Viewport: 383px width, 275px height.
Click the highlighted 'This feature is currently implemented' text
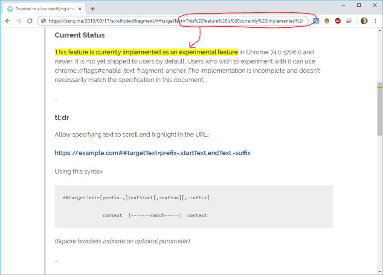pos(146,52)
